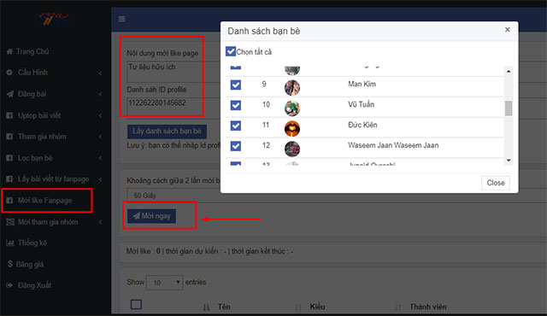Open the Lọc bạn bè menu item
This screenshot has height=316, width=547.
click(x=35, y=158)
